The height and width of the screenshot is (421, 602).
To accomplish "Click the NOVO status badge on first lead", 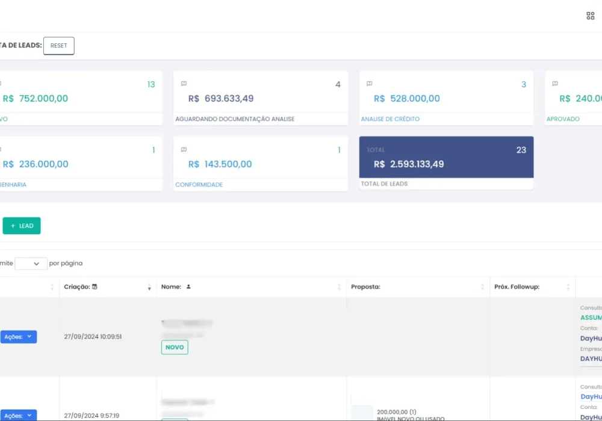I will coord(175,347).
